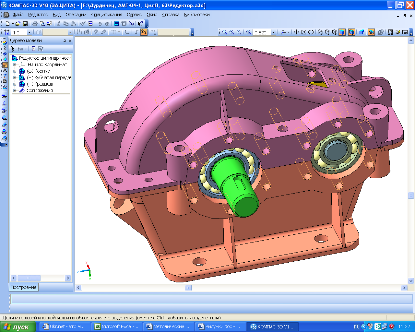Switch to Ukr.net taskbar button

coord(65,326)
